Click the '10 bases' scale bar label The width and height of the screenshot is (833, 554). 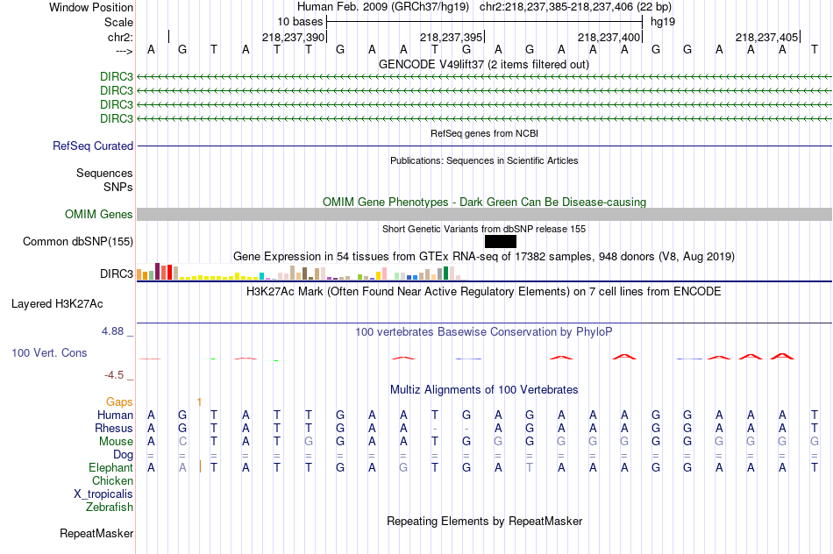pyautogui.click(x=300, y=22)
